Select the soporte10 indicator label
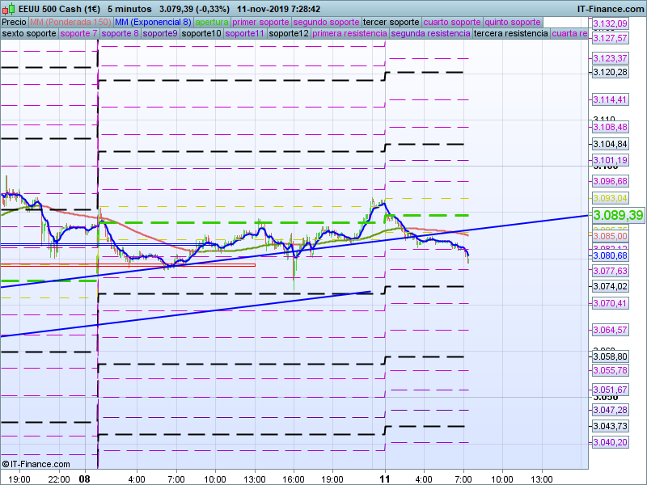This screenshot has width=647, height=485. tap(201, 34)
